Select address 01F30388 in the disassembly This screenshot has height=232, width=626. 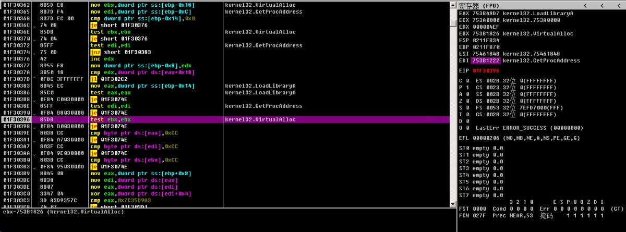[17, 100]
